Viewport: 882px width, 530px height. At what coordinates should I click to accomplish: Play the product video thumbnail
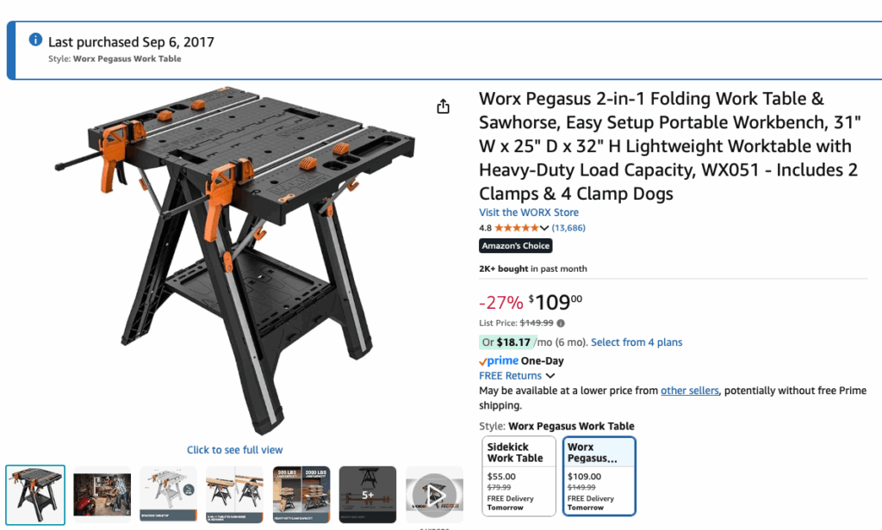434,495
